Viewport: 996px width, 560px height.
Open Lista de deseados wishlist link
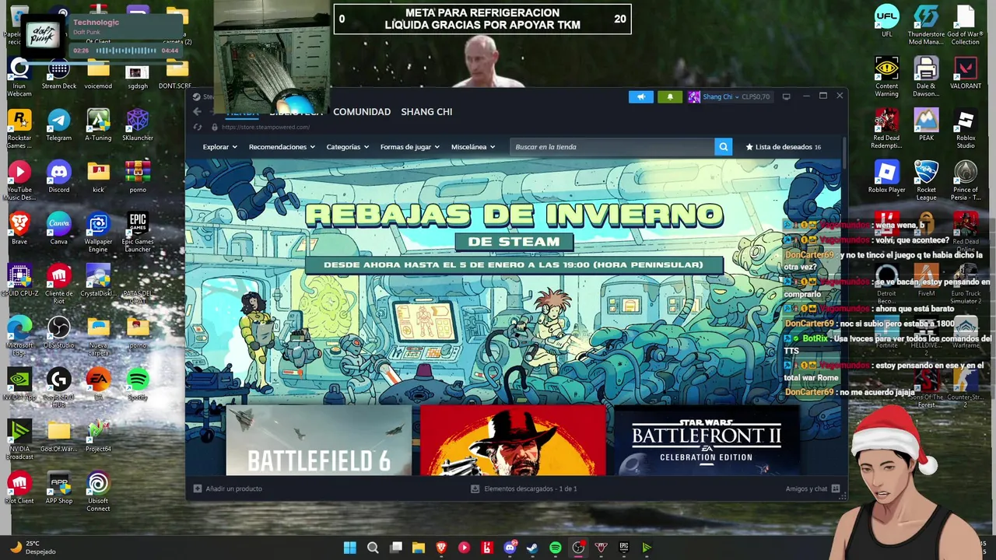coord(784,147)
